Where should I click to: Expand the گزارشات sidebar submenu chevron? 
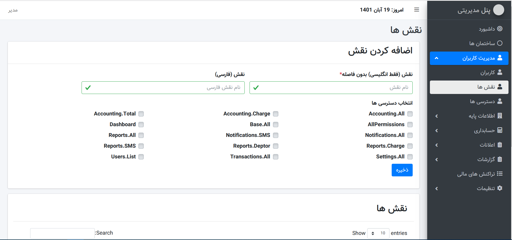click(x=436, y=159)
